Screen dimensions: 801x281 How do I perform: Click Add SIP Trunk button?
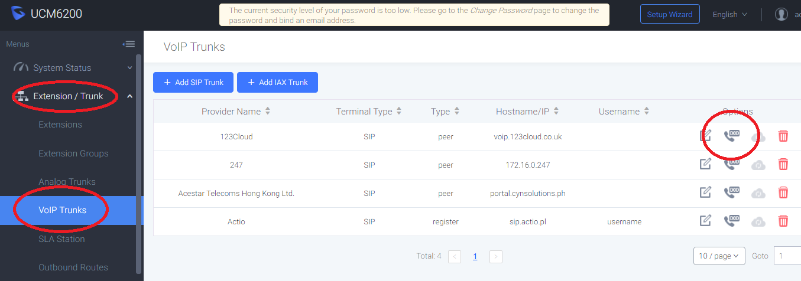193,83
